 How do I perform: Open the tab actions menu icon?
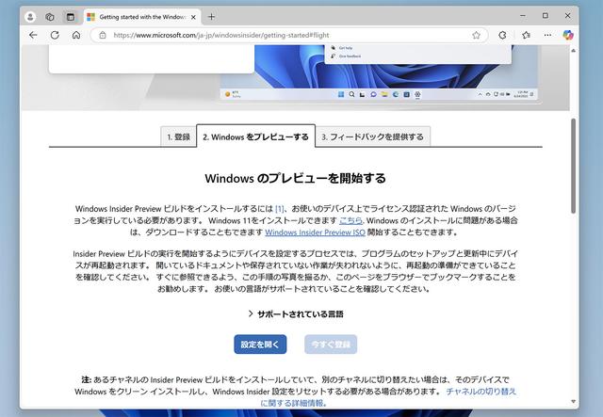(71, 17)
